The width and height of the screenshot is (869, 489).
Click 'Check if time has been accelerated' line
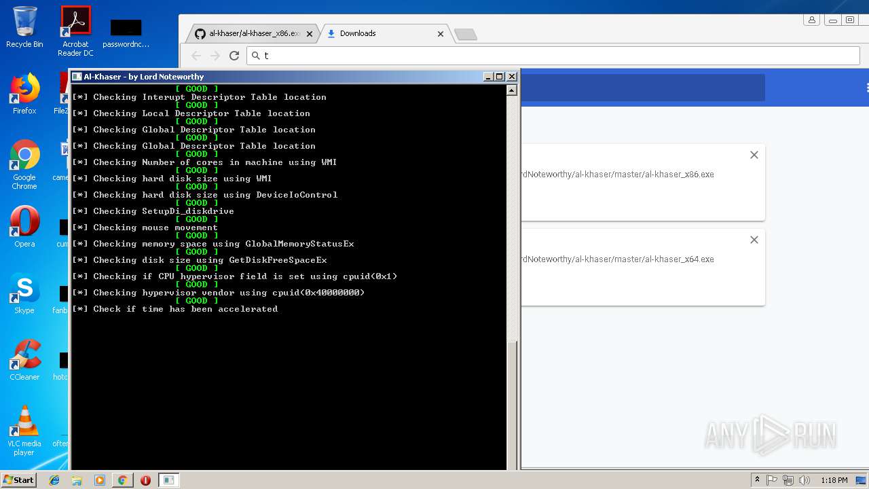click(x=174, y=309)
